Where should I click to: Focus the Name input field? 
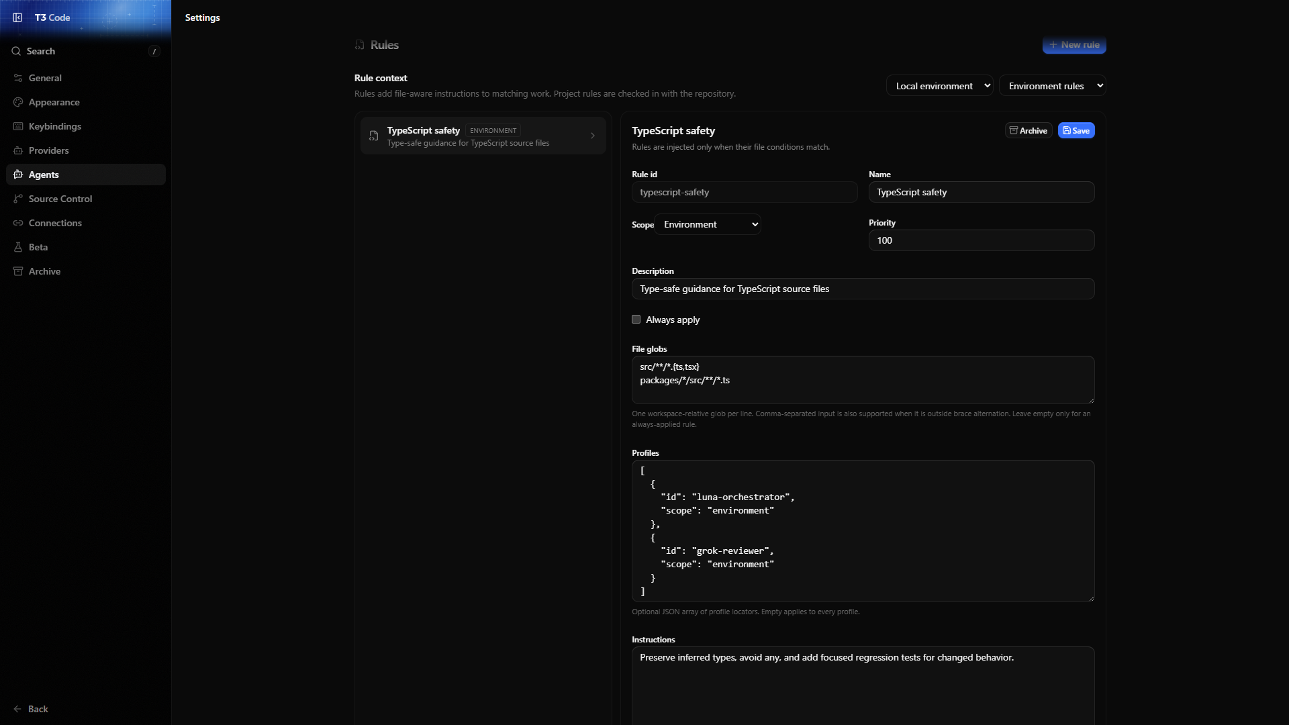(982, 192)
